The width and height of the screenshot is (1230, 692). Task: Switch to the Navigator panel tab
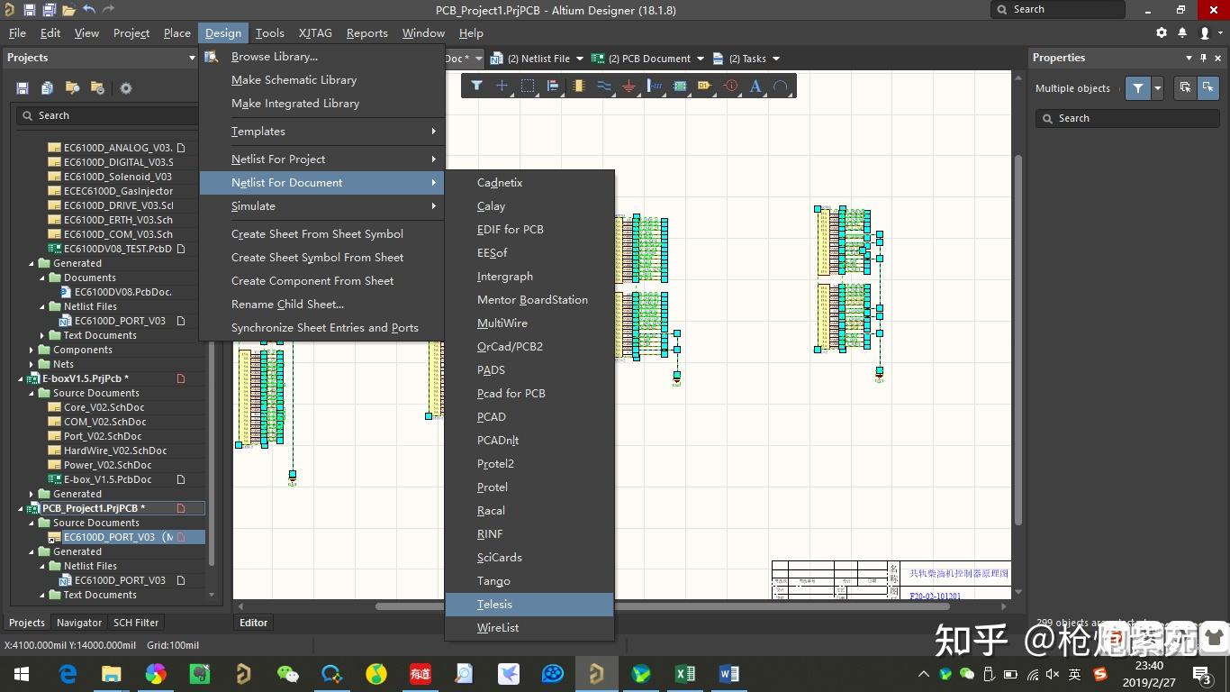click(x=79, y=623)
